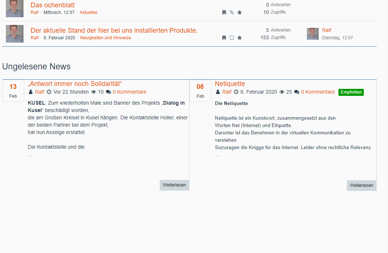Click last poster Ralf's avatar thumbnail
388x253 pixels.
pyautogui.click(x=313, y=34)
